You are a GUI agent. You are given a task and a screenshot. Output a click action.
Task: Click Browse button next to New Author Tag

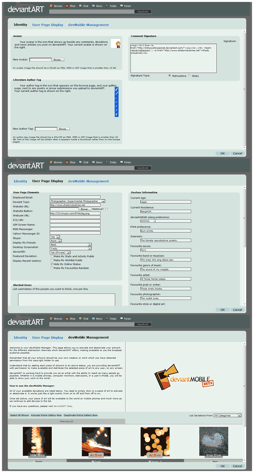[63, 129]
